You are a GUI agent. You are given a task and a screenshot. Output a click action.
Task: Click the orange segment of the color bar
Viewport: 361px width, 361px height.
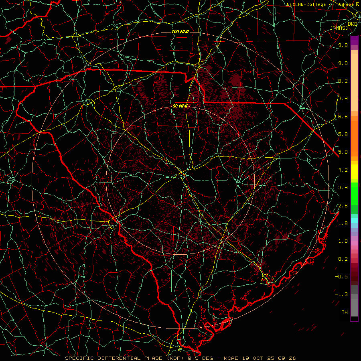click(x=354, y=139)
